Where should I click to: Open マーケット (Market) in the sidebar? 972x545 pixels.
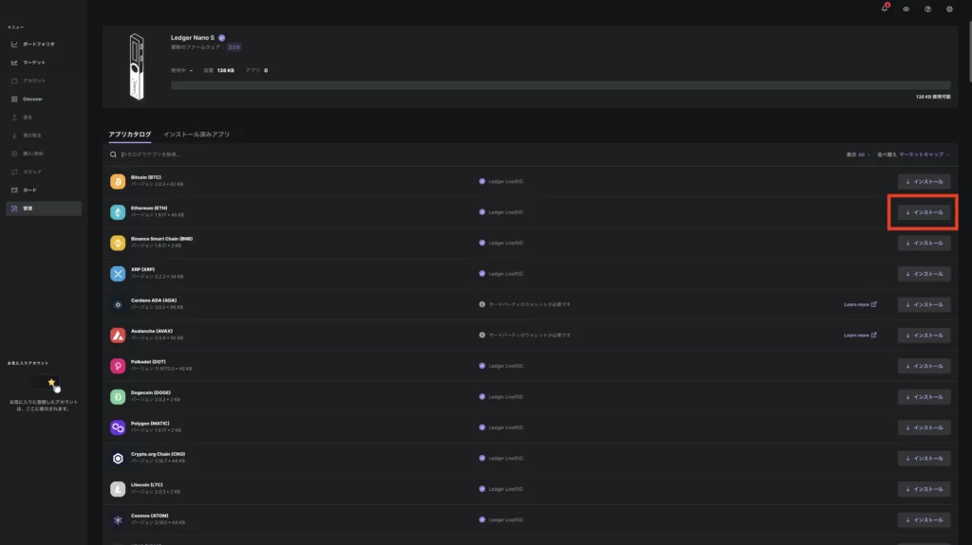point(29,63)
